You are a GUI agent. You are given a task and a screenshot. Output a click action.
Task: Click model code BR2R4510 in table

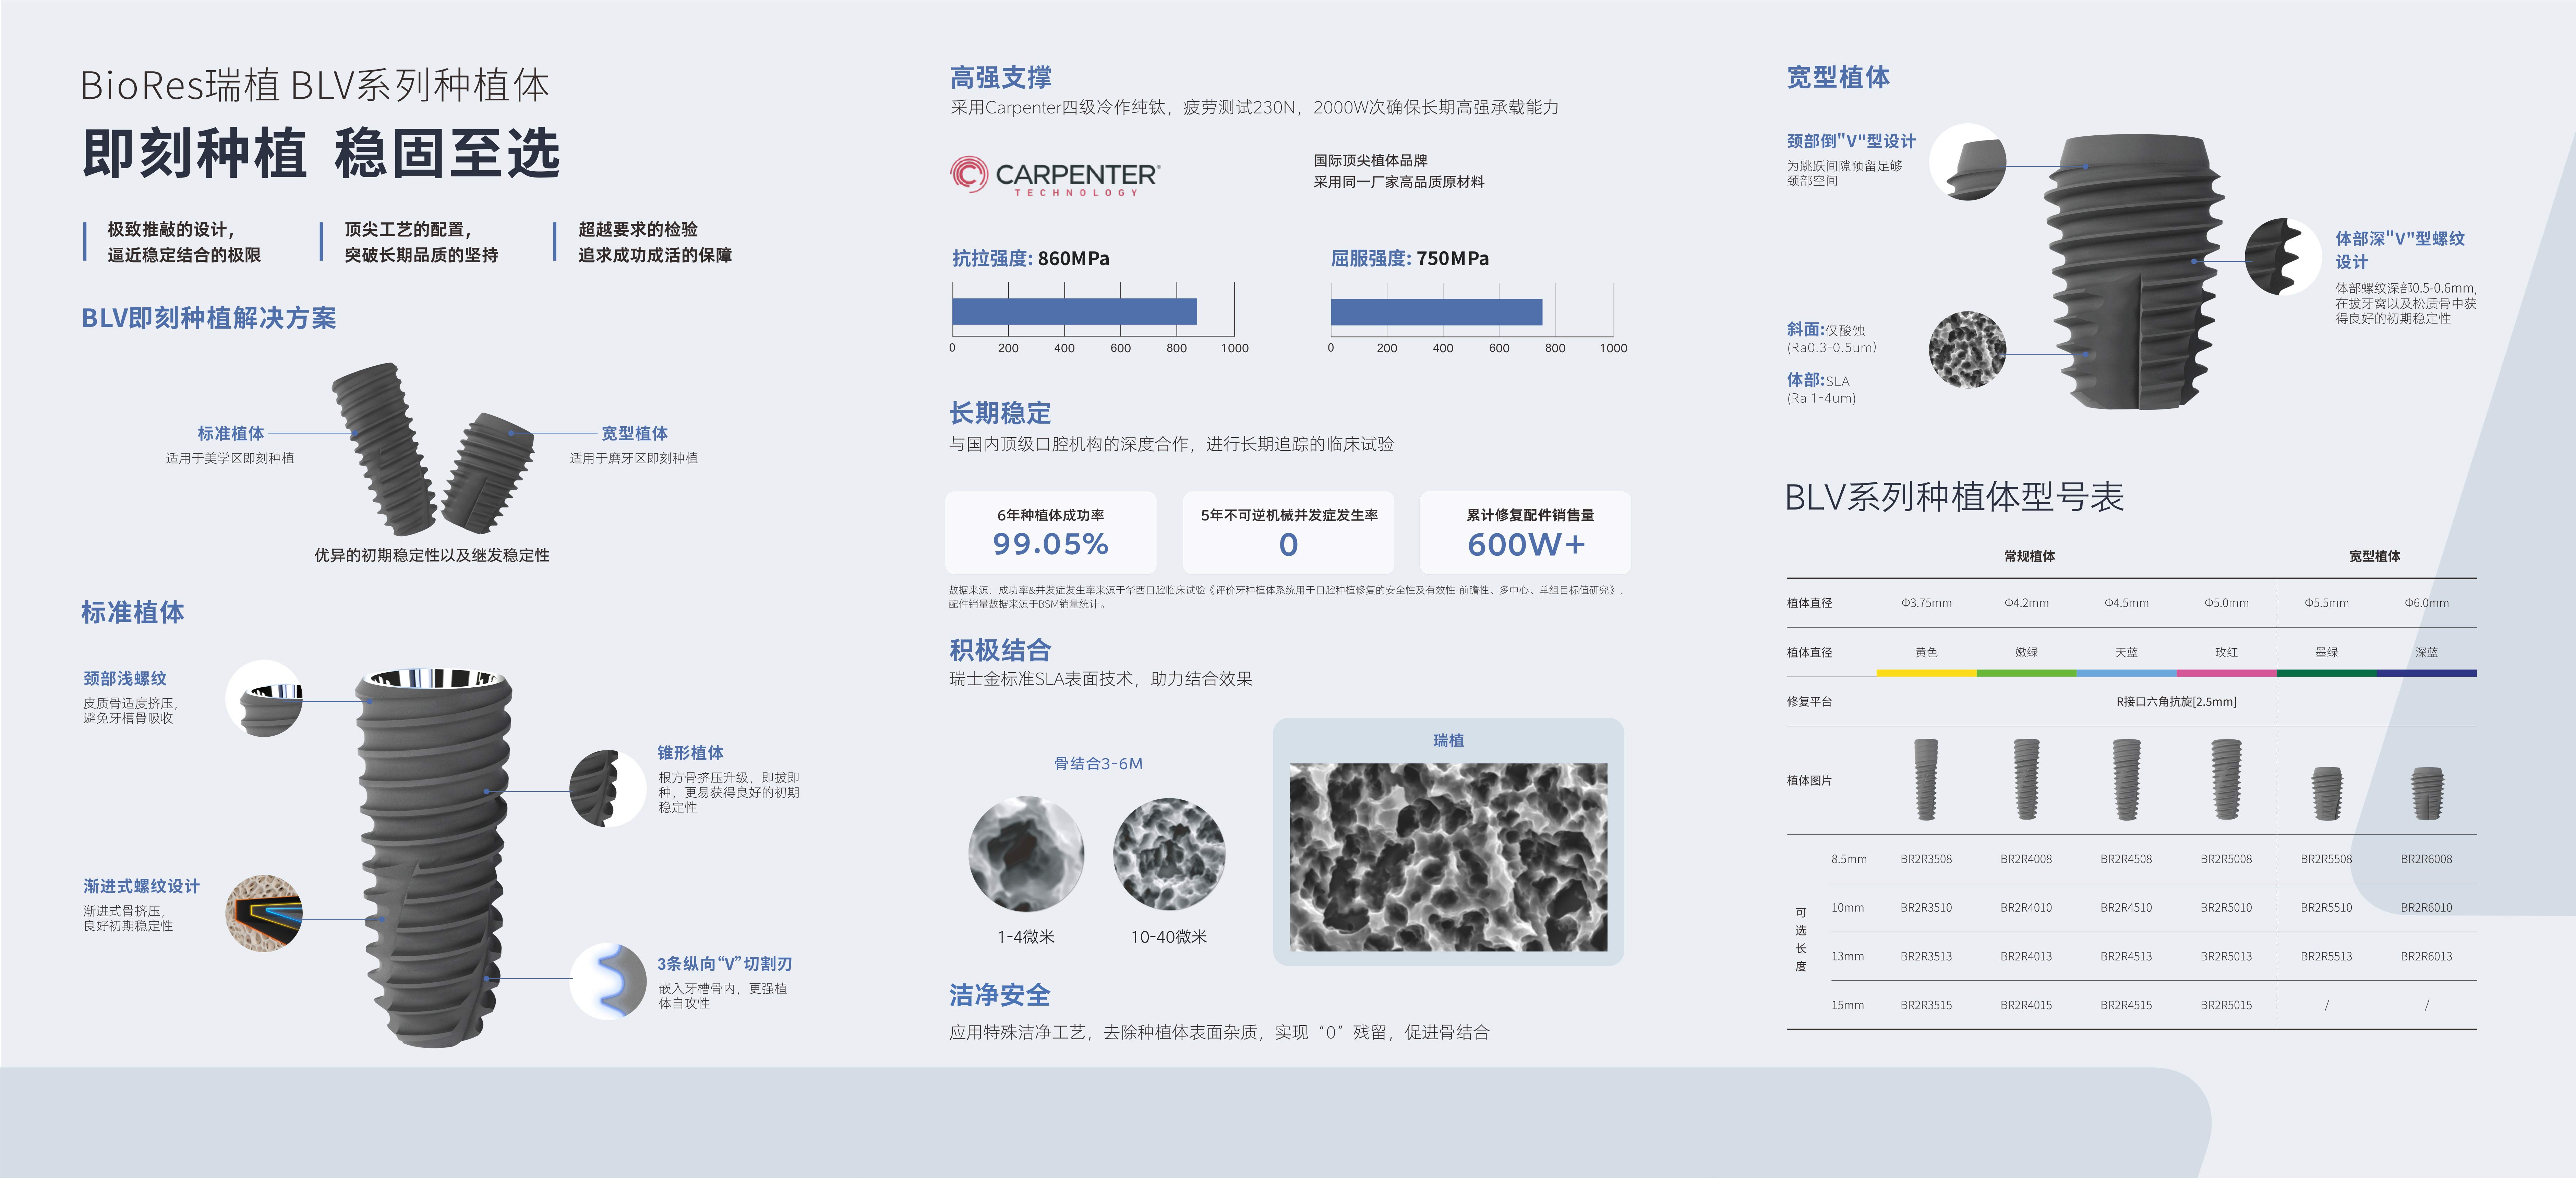(x=2126, y=907)
